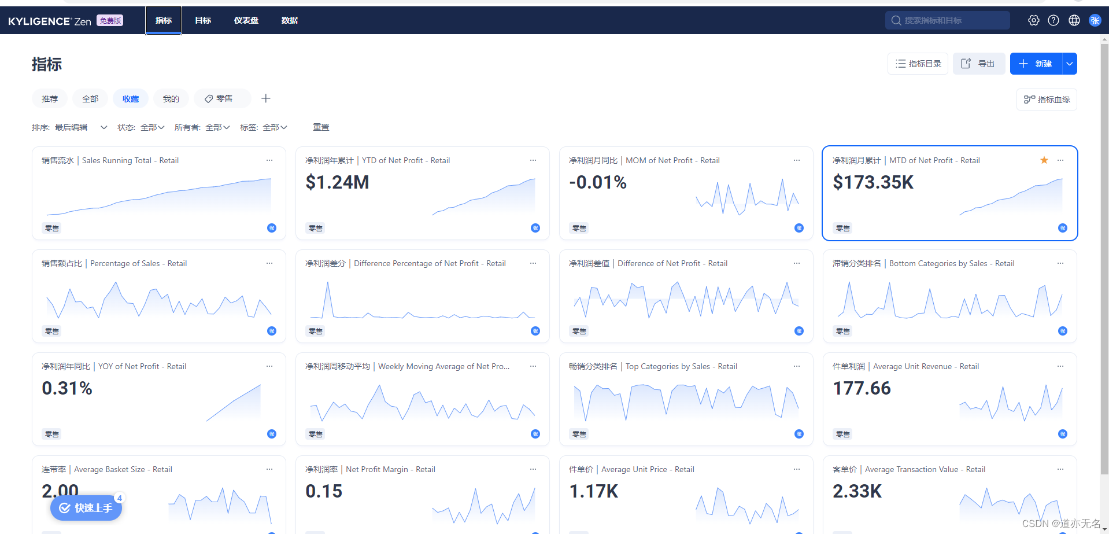The width and height of the screenshot is (1109, 534).
Task: Open more menu on YTD of Net Profit card
Action: coord(533,160)
